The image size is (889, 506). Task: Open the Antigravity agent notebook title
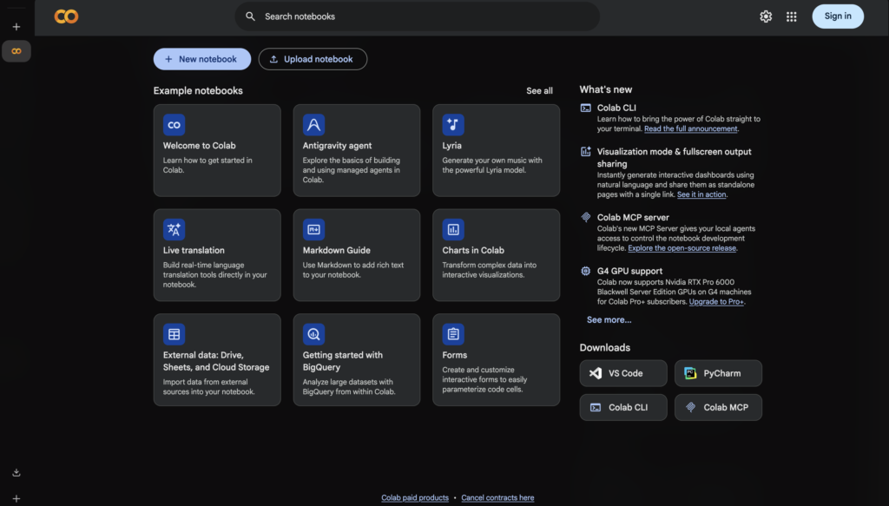(337, 146)
